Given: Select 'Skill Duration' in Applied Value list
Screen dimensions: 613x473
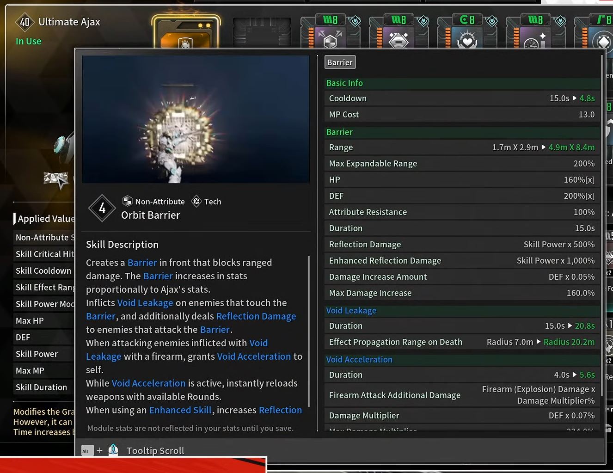Looking at the screenshot, I should click(x=43, y=387).
